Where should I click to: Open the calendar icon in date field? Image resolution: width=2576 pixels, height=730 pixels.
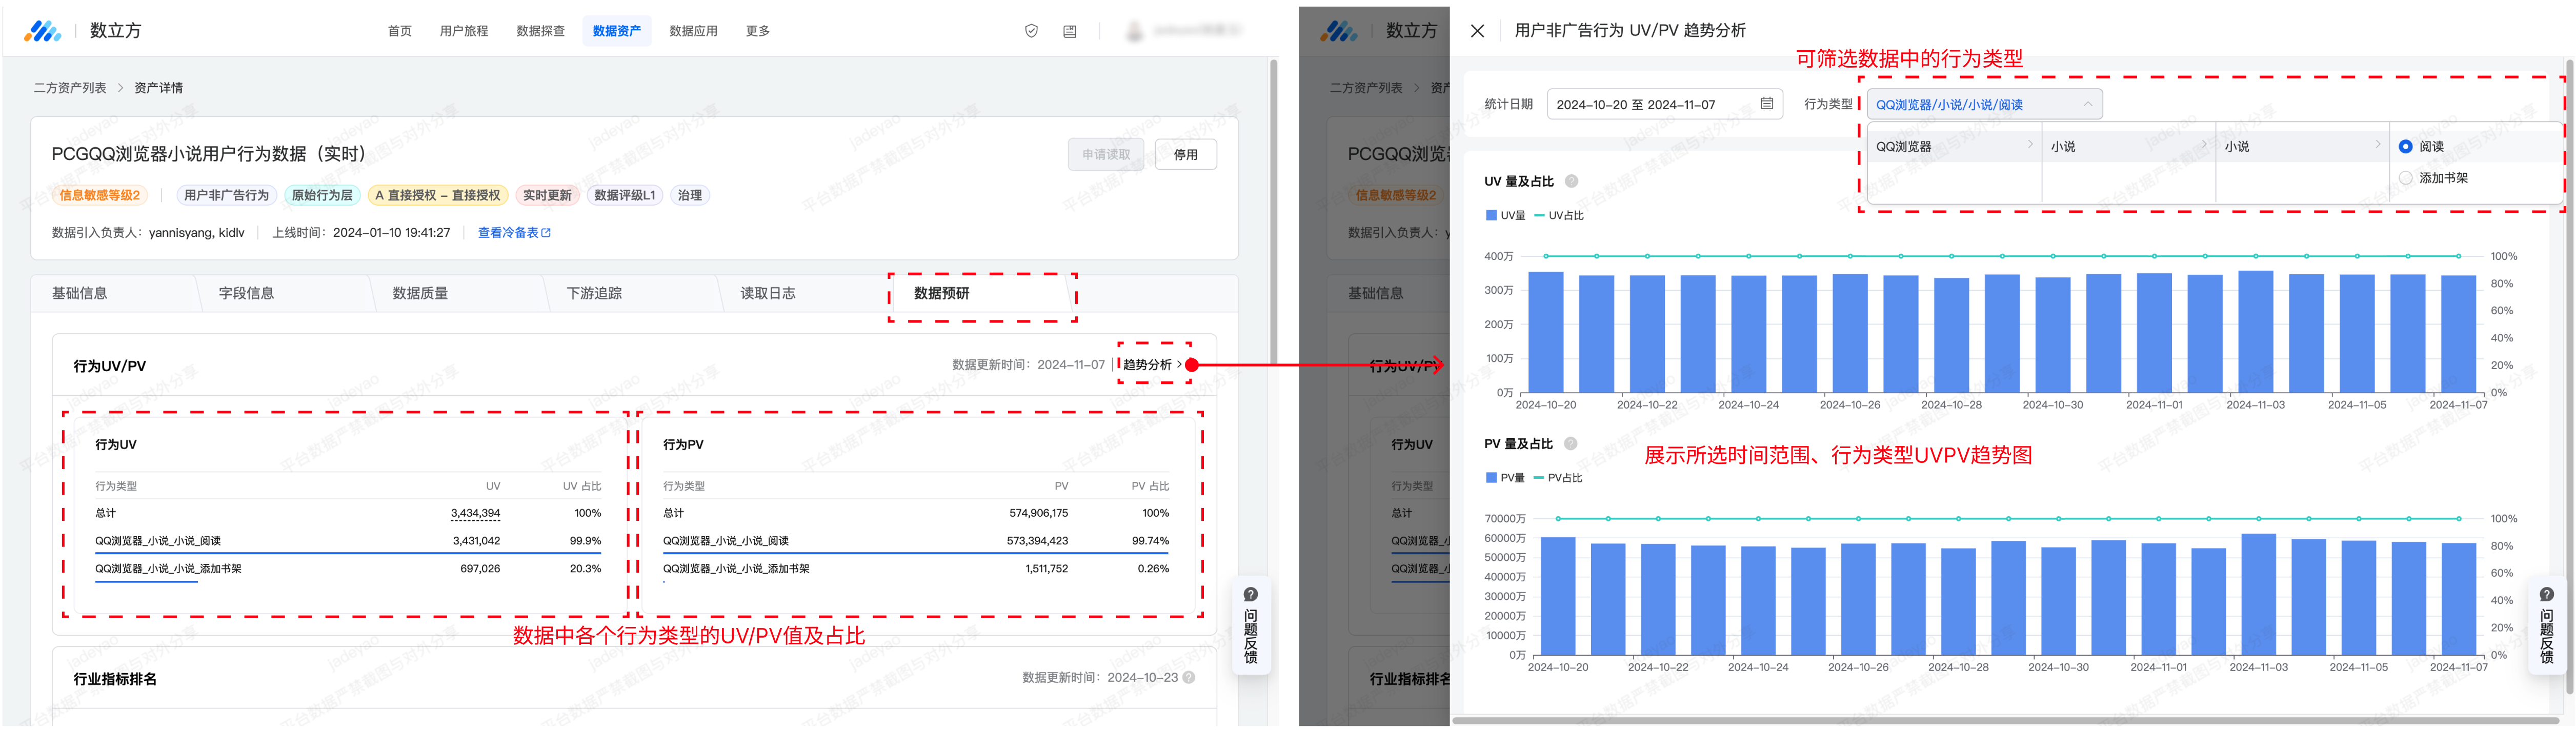[1766, 104]
